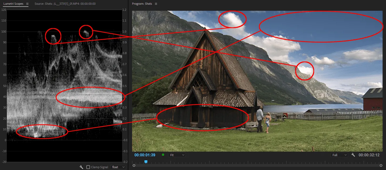The width and height of the screenshot is (386, 170).
Task: Enable the Clamp Signal checkbox
Action: (88, 167)
